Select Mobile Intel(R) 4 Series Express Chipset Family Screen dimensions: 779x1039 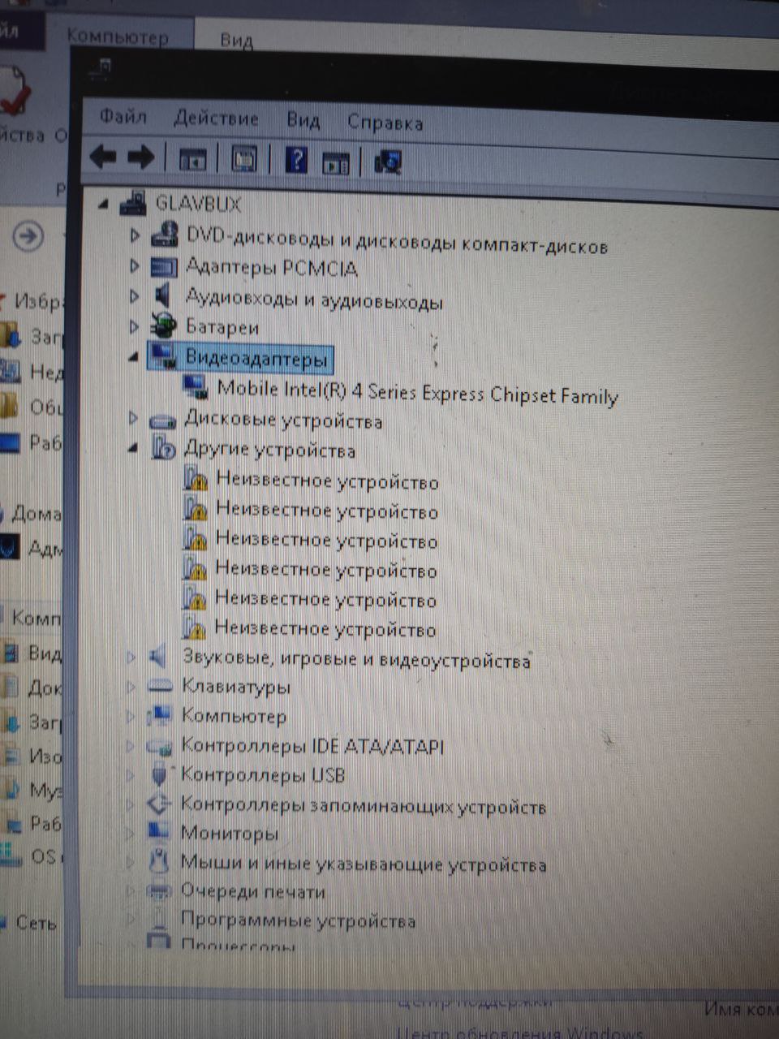(x=417, y=393)
